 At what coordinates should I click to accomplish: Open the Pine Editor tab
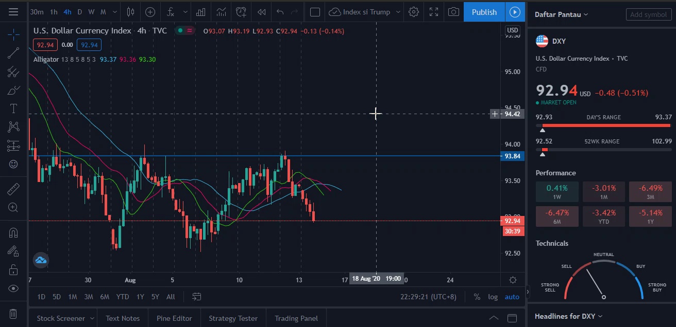click(174, 319)
